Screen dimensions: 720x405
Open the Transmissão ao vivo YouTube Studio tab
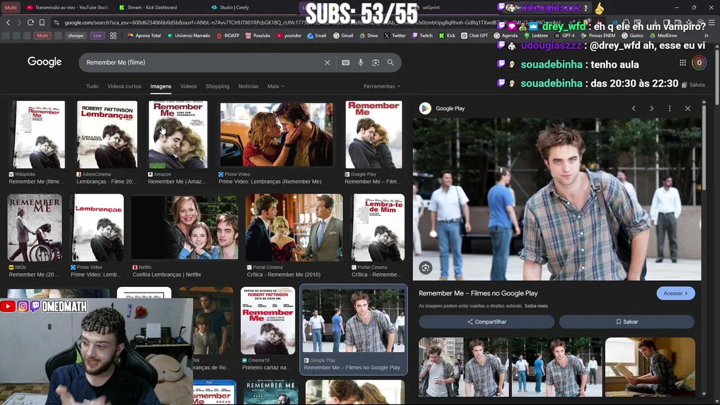tap(67, 7)
